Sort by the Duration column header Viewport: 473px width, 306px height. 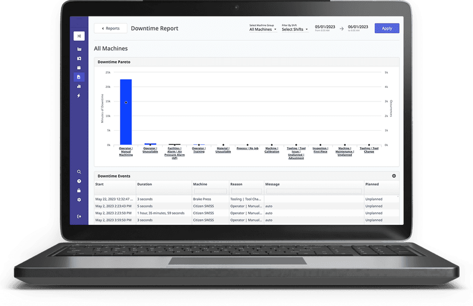pyautogui.click(x=145, y=184)
